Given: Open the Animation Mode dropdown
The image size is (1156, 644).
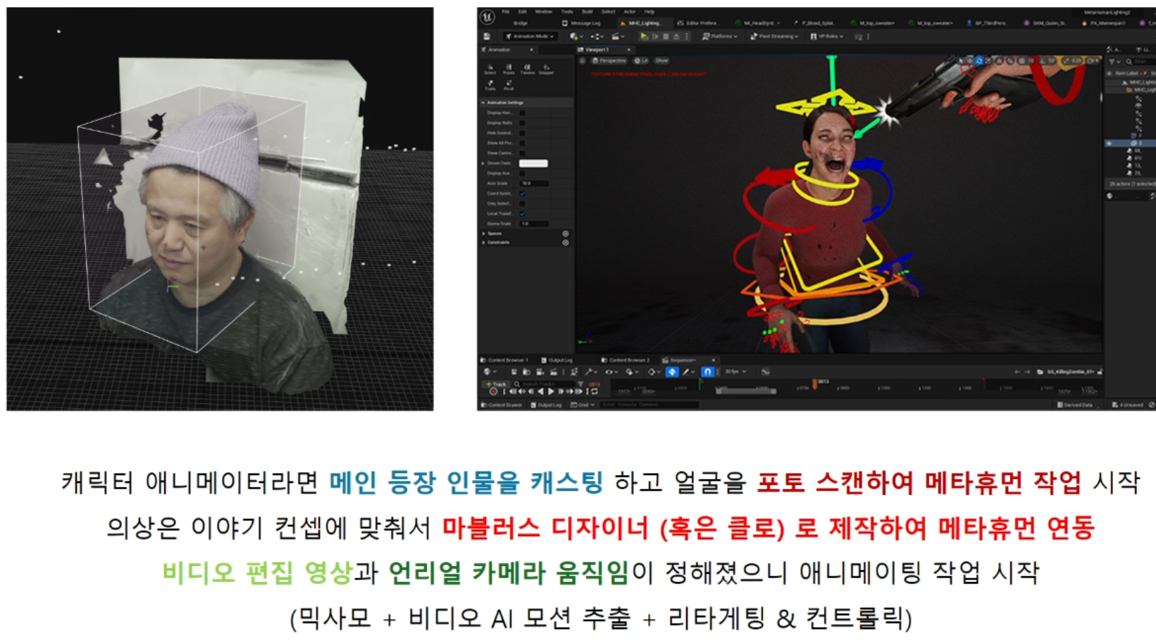Looking at the screenshot, I should pyautogui.click(x=530, y=36).
